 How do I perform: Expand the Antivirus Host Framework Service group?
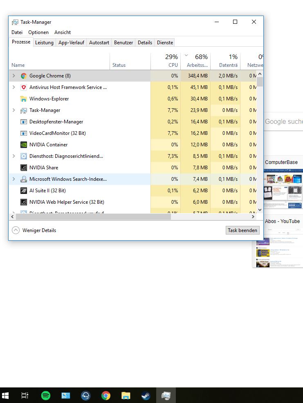tap(14, 87)
